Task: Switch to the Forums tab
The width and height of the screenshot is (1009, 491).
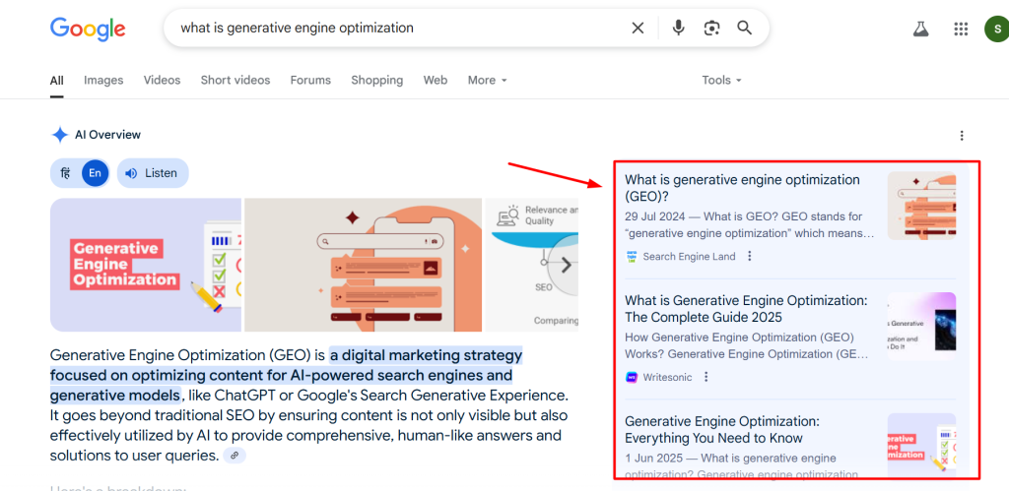Action: point(310,81)
